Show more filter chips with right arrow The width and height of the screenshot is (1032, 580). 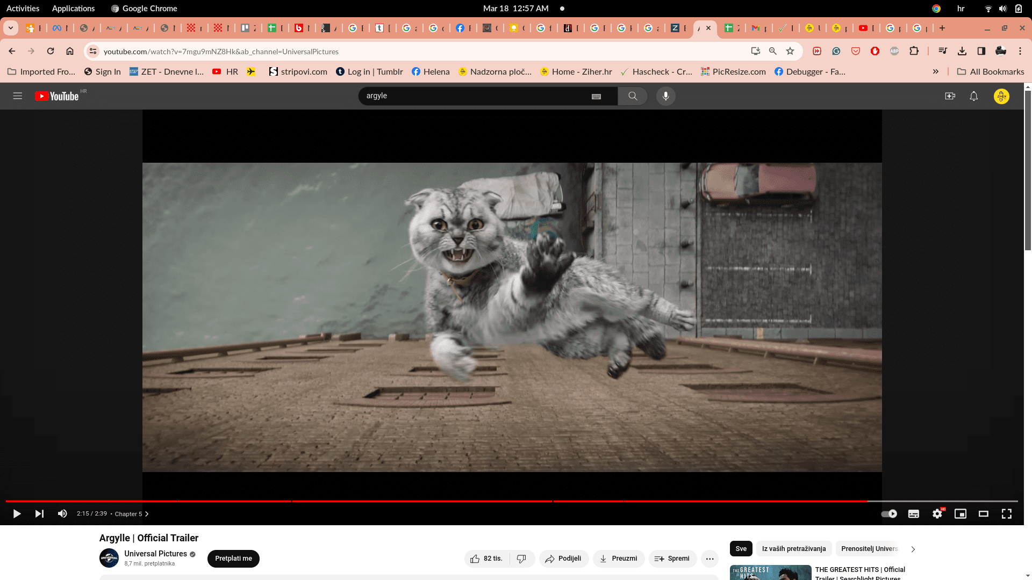pyautogui.click(x=913, y=549)
